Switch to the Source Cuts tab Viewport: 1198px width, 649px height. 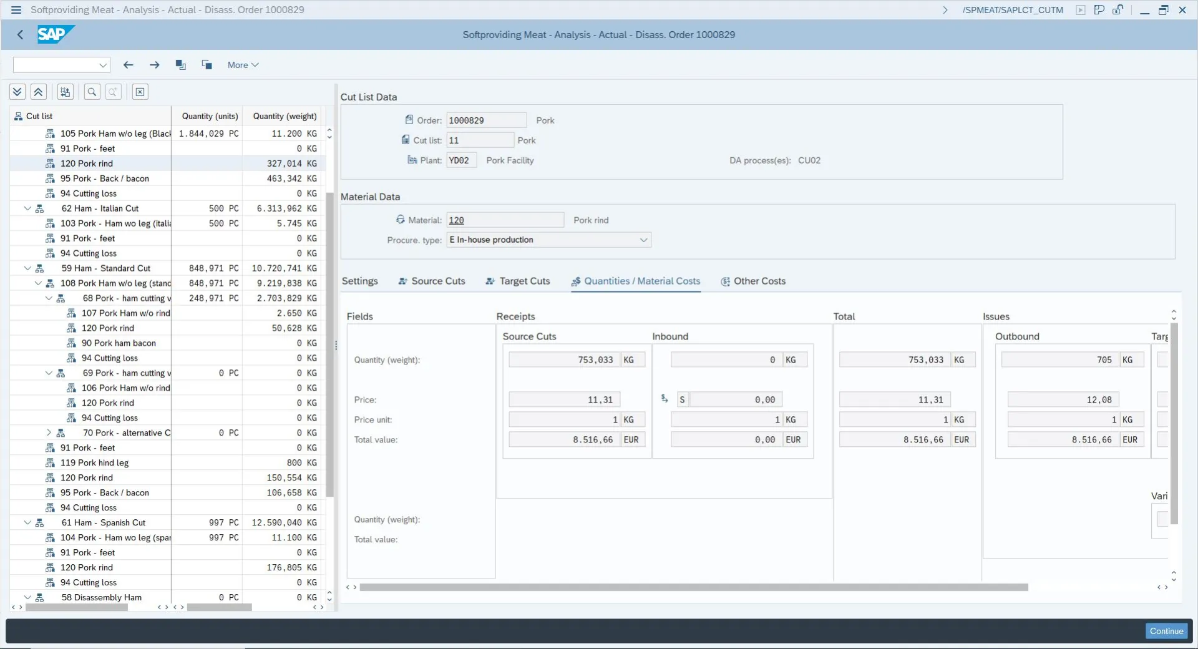pos(432,281)
